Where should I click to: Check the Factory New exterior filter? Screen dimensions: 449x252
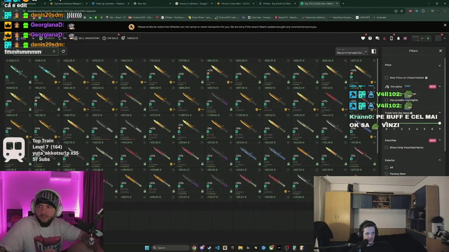(387, 174)
